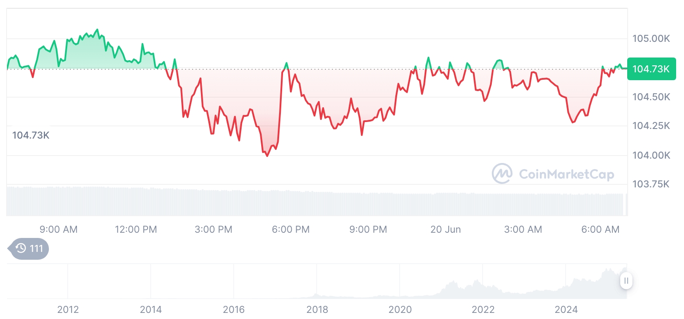Click the history clock icon badge
The width and height of the screenshot is (684, 319).
pyautogui.click(x=21, y=249)
